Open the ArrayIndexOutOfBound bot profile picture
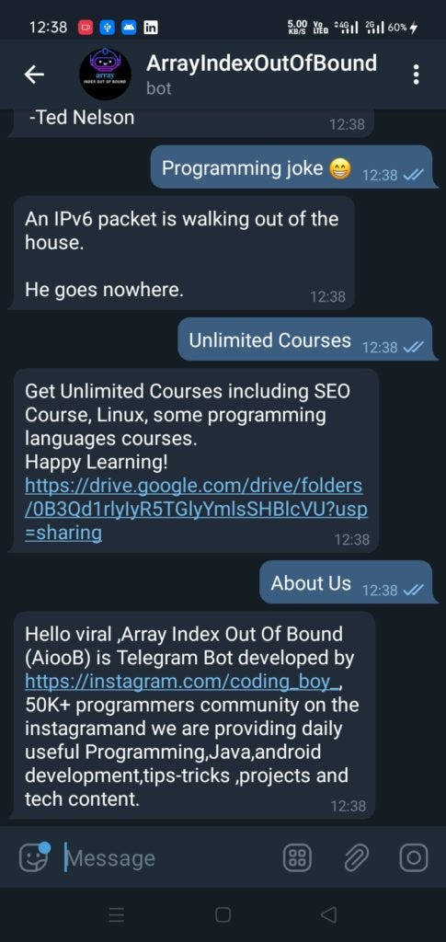Image resolution: width=446 pixels, height=942 pixels. click(x=106, y=74)
